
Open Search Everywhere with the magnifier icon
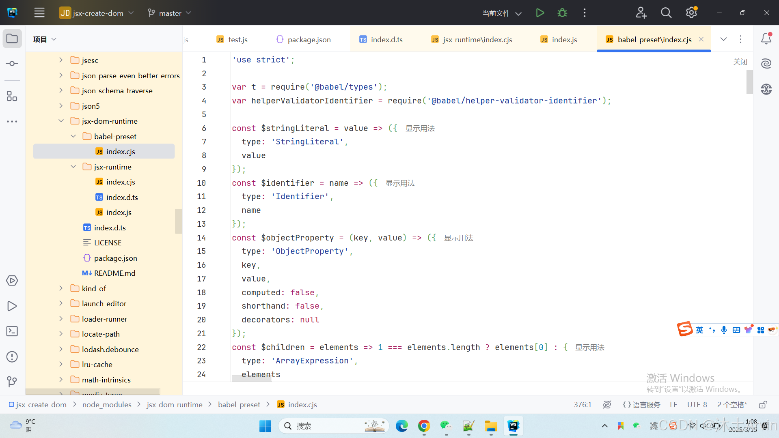click(666, 13)
